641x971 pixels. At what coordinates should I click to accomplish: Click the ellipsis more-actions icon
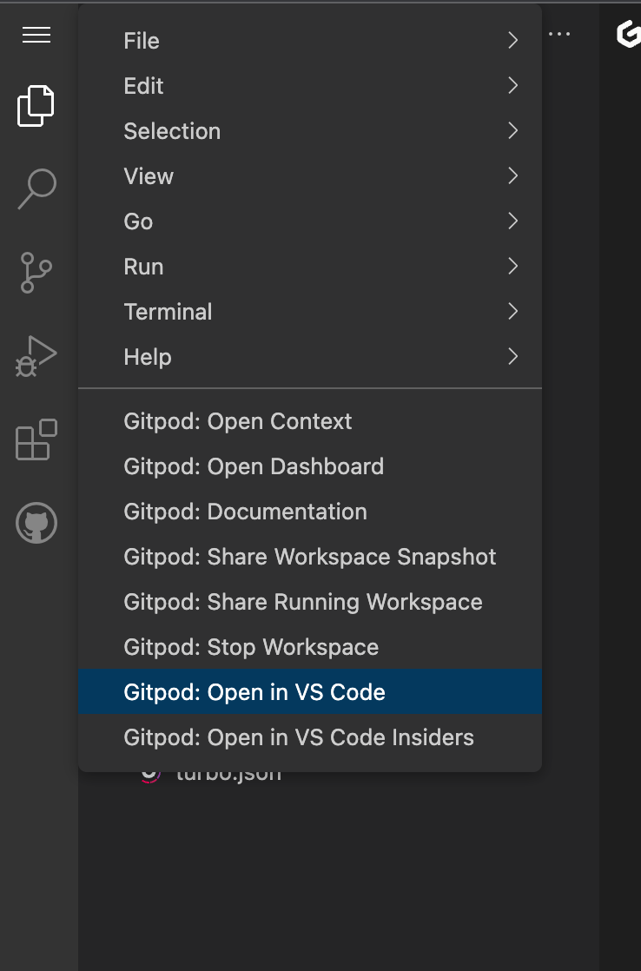tap(560, 33)
